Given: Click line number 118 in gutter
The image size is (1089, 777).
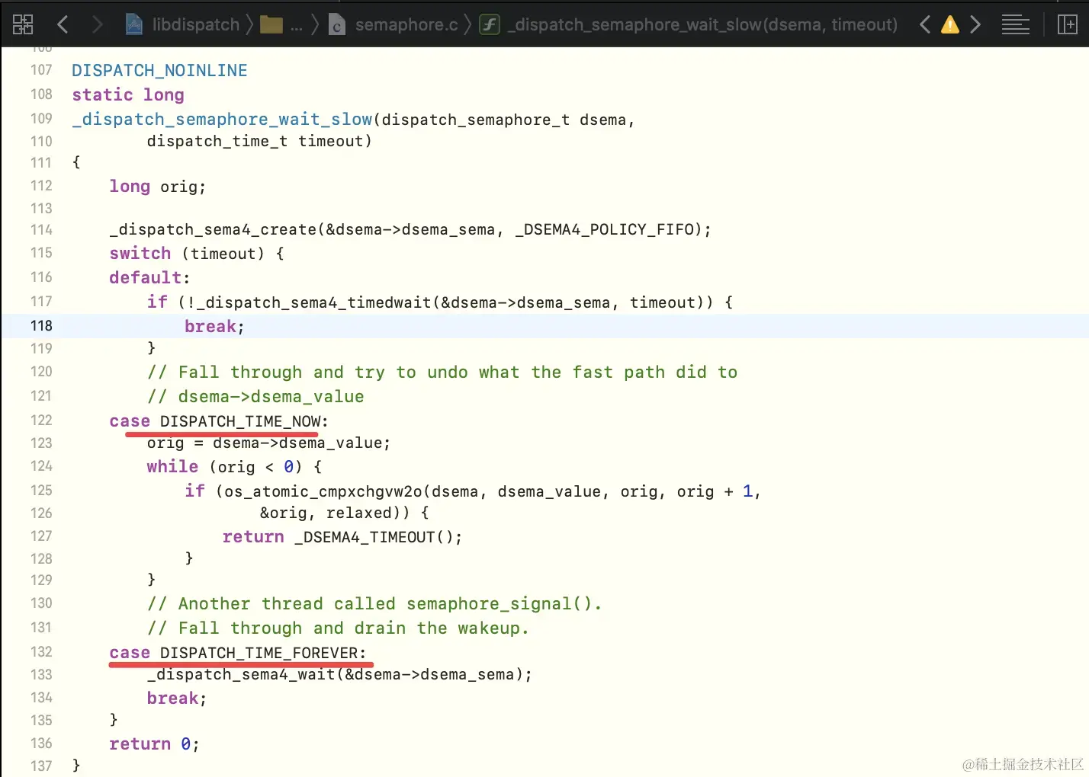Looking at the screenshot, I should point(41,326).
